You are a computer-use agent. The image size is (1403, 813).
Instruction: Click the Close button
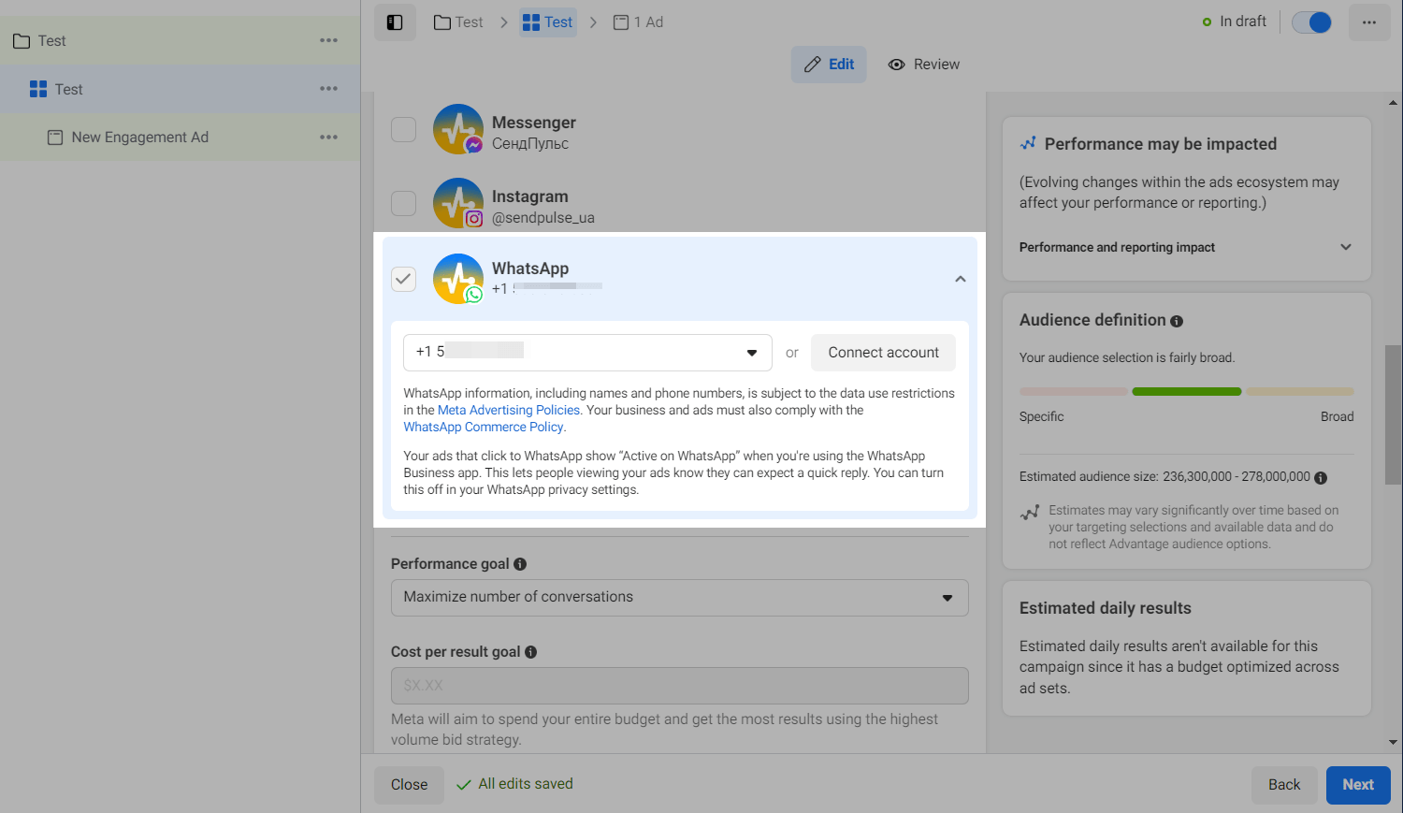coord(410,785)
